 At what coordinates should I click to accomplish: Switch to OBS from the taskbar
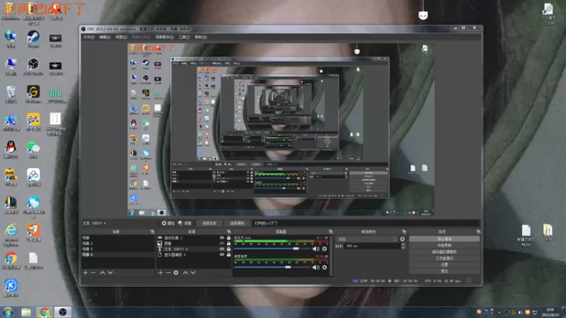pyautogui.click(x=63, y=312)
